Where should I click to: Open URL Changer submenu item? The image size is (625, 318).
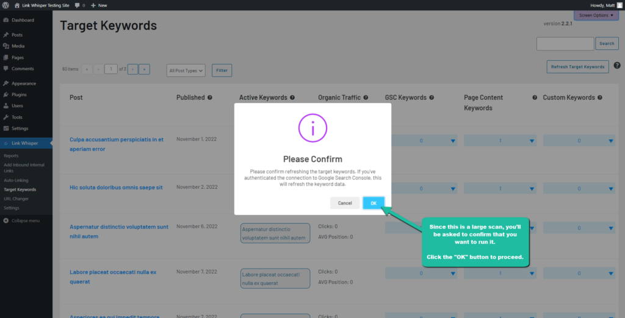[16, 199]
